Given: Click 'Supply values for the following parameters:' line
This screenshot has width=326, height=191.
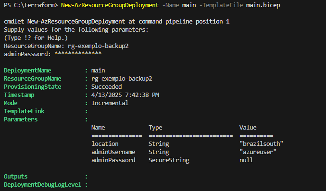Looking at the screenshot, I should point(76,30).
